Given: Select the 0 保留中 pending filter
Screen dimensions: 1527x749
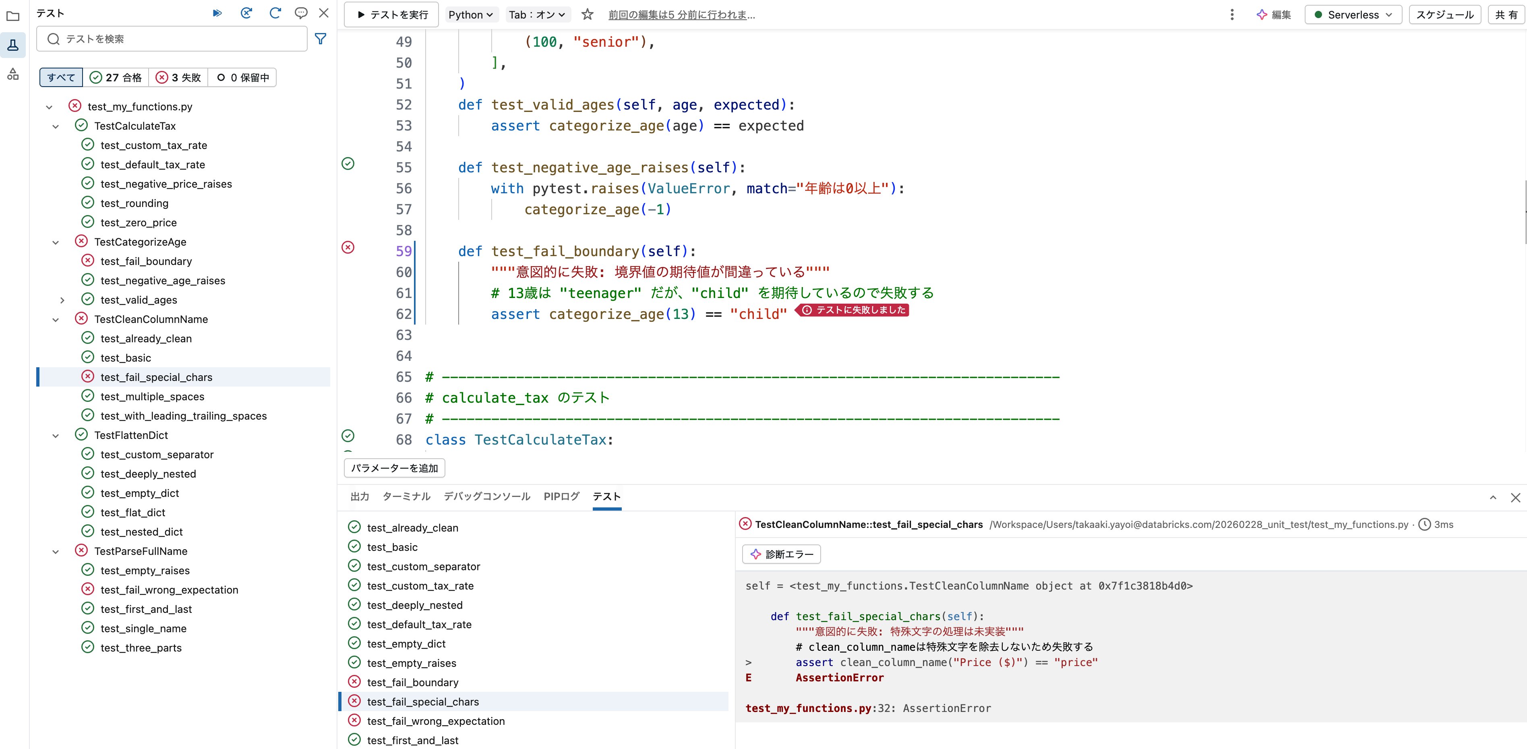Looking at the screenshot, I should pos(242,78).
